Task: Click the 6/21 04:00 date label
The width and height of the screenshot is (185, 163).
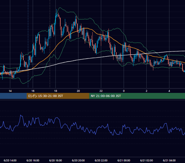Action: click(169, 160)
